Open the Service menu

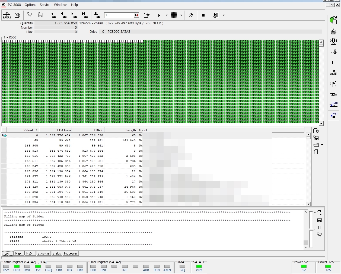[x=45, y=5]
